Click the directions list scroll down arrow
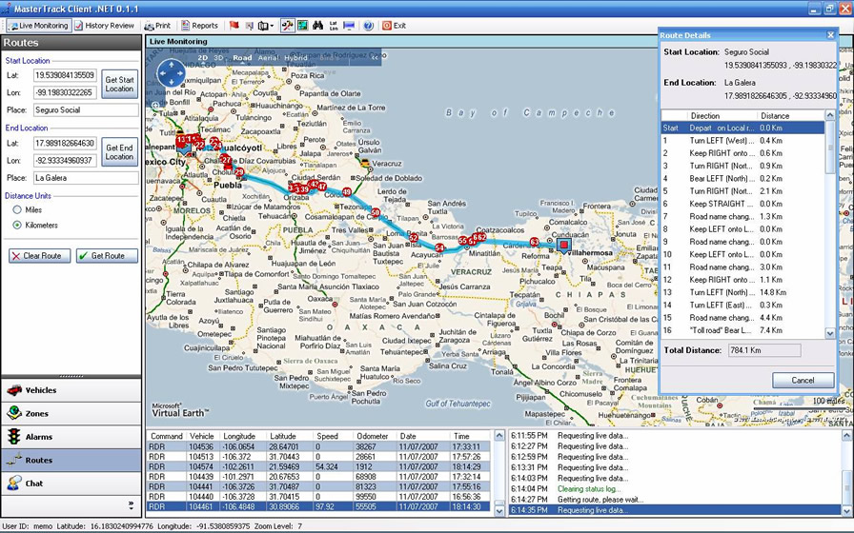 pyautogui.click(x=830, y=333)
